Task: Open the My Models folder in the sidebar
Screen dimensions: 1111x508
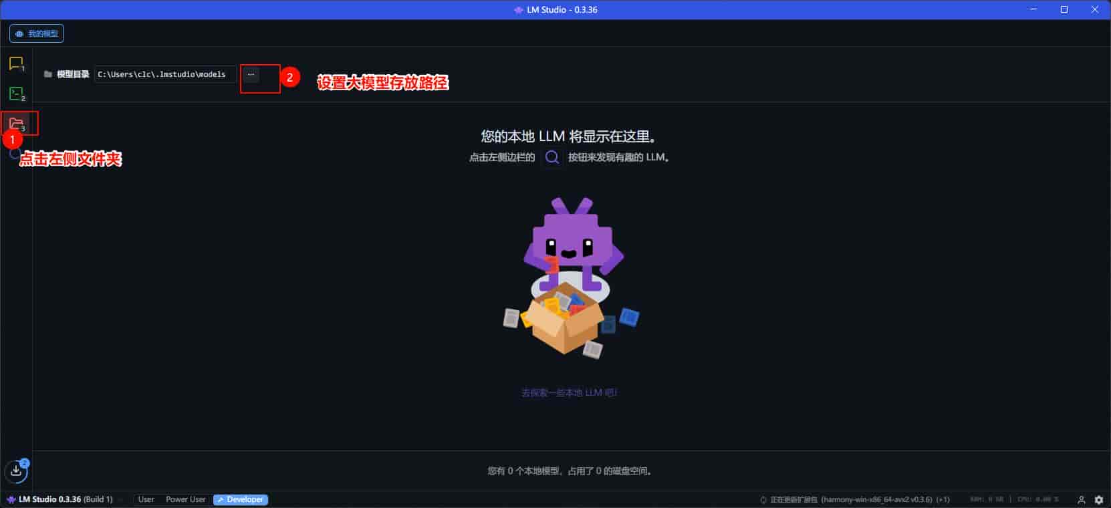Action: [x=16, y=124]
